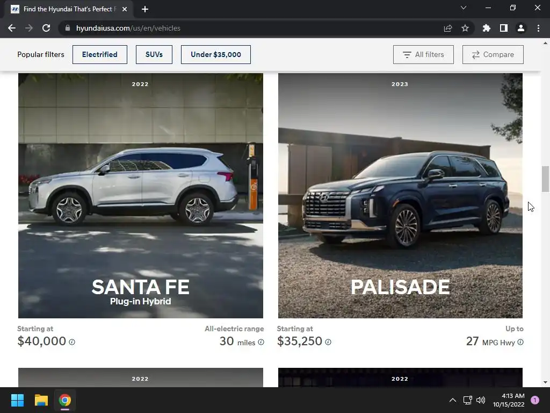Apply the SUVs filter
The height and width of the screenshot is (413, 550).
154,54
